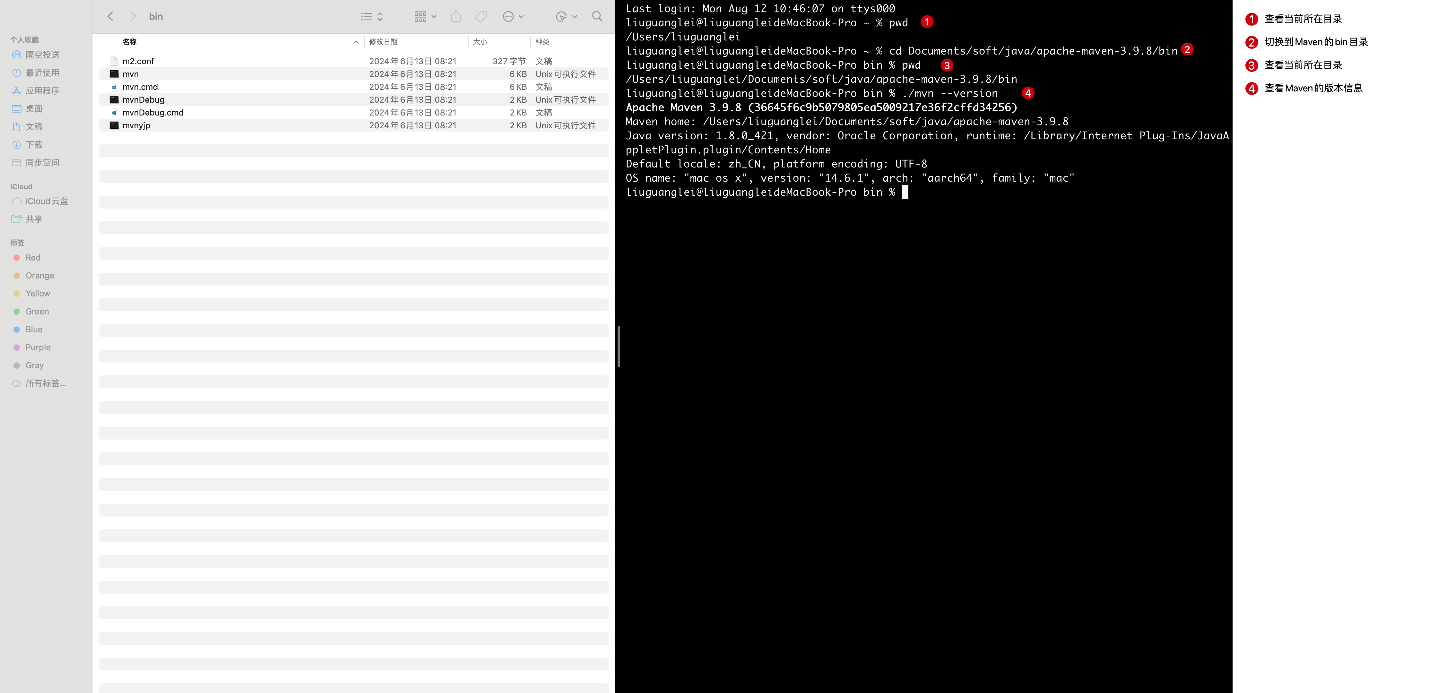Click the Red tag in sidebar
Viewport: 1438px width, 693px height.
coord(33,257)
